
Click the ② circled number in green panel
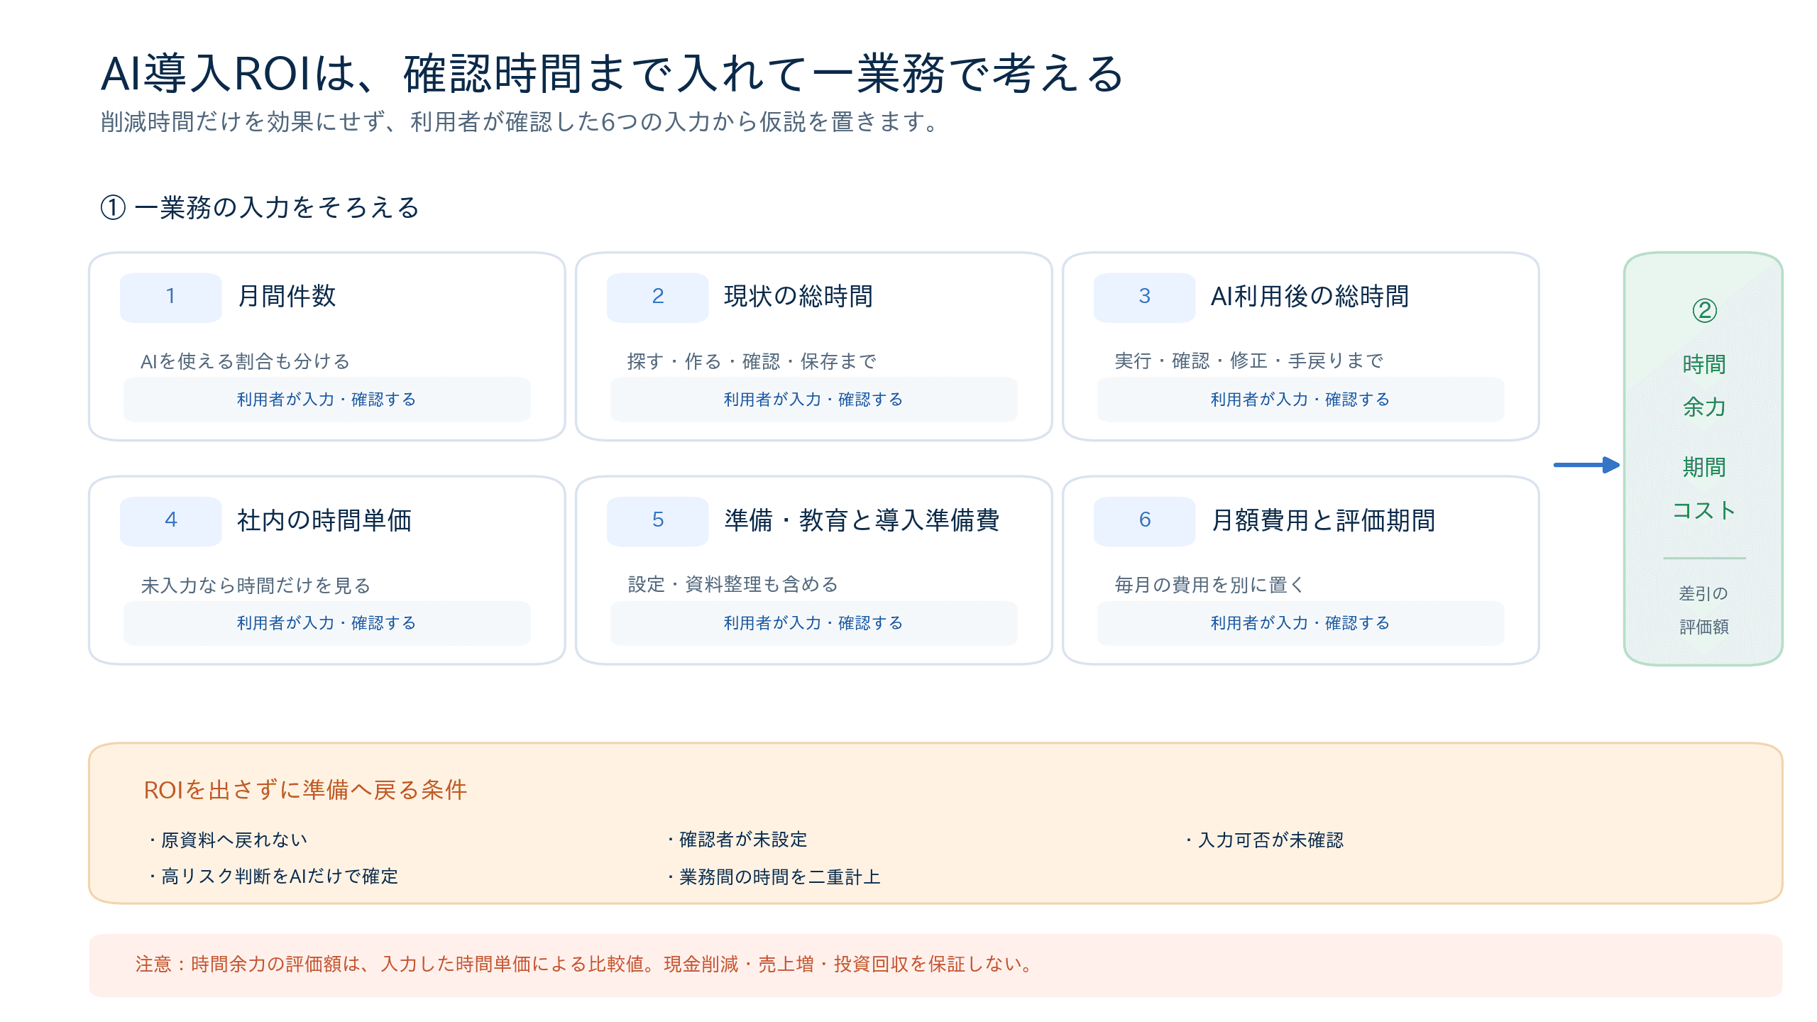click(1704, 311)
